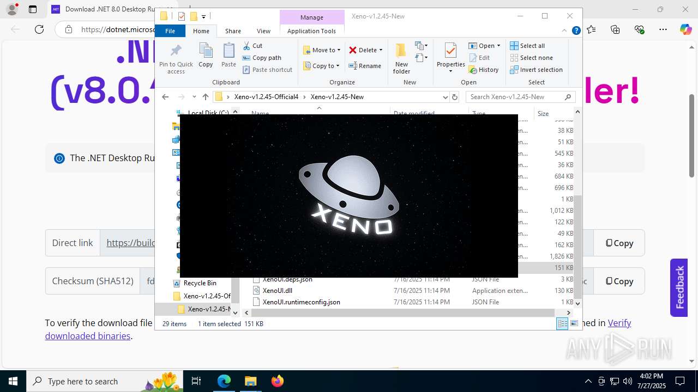Open Edge Settings and more menu
Viewport: 698px width, 392px height.
663,29
